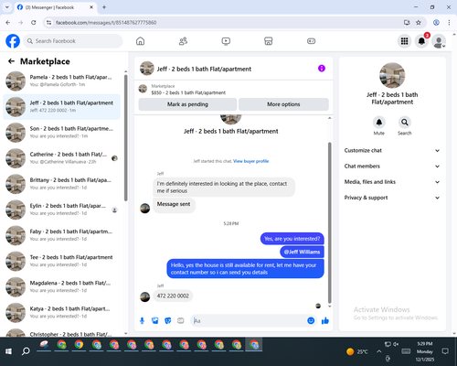This screenshot has height=366, width=457.
Task: Search in conversation using magnifier icon
Action: click(x=404, y=123)
